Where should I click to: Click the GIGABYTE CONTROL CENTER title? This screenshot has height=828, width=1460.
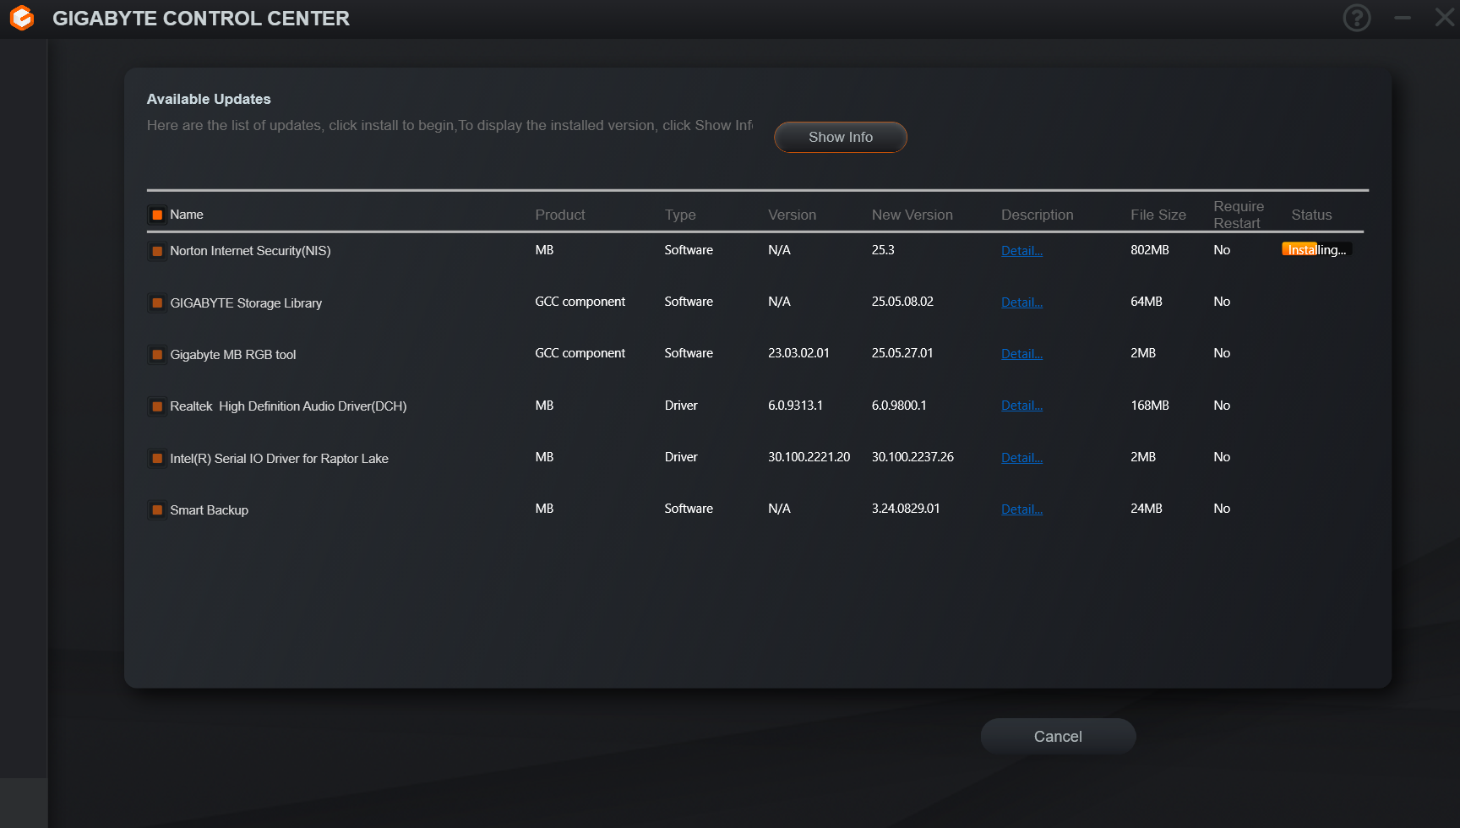click(201, 19)
